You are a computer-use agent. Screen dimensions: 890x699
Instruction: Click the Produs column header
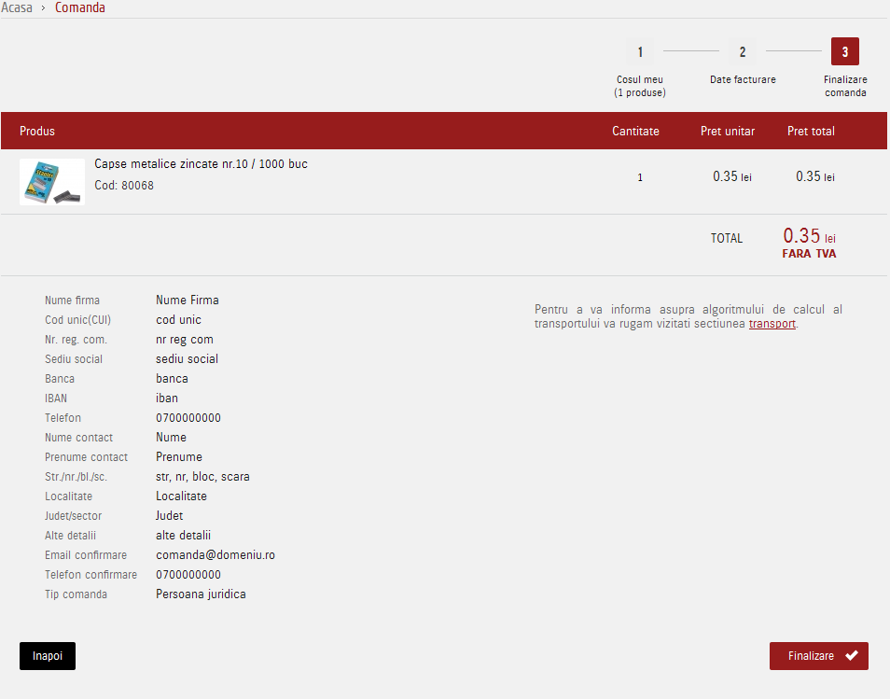(37, 132)
